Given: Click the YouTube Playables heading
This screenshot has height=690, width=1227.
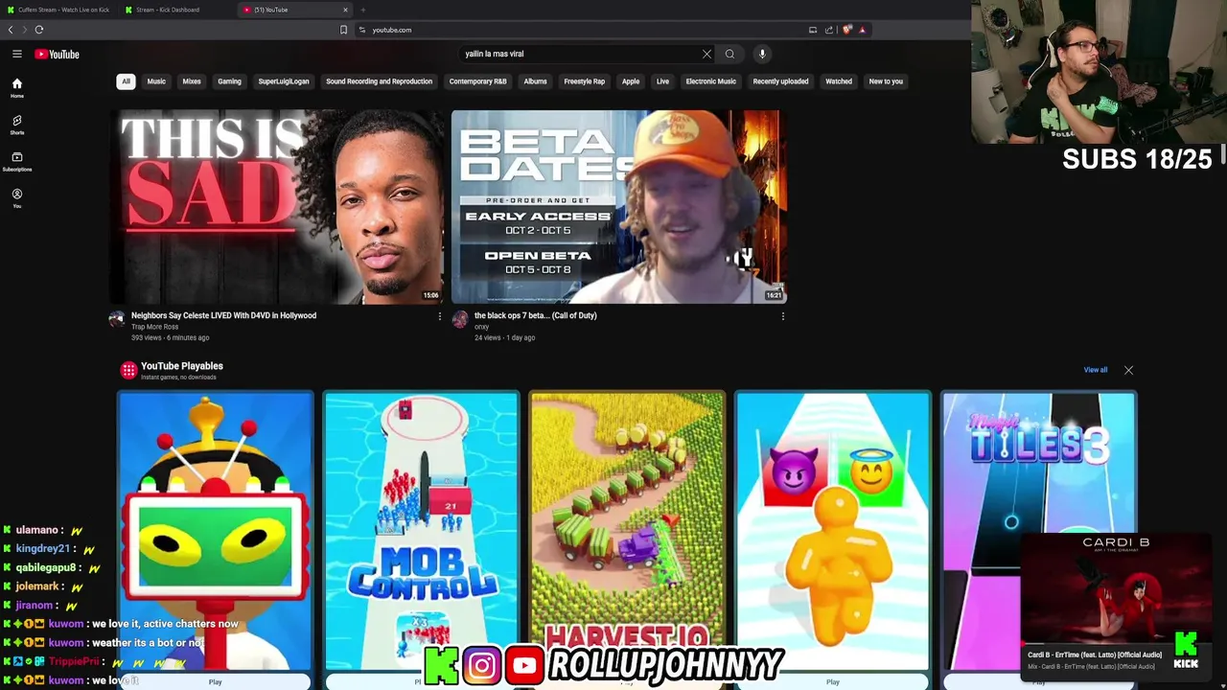Looking at the screenshot, I should [x=181, y=366].
